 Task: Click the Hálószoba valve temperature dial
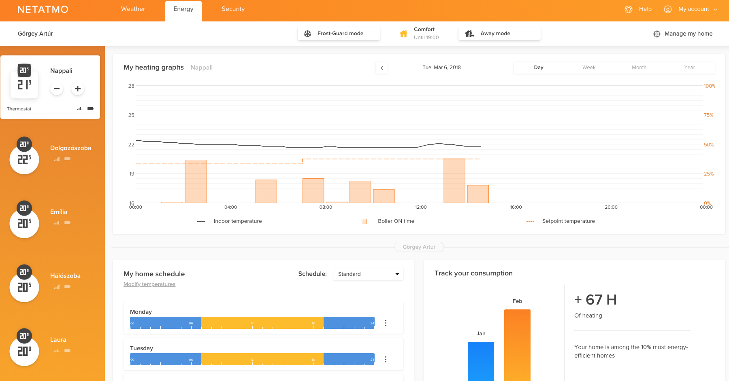(x=24, y=284)
